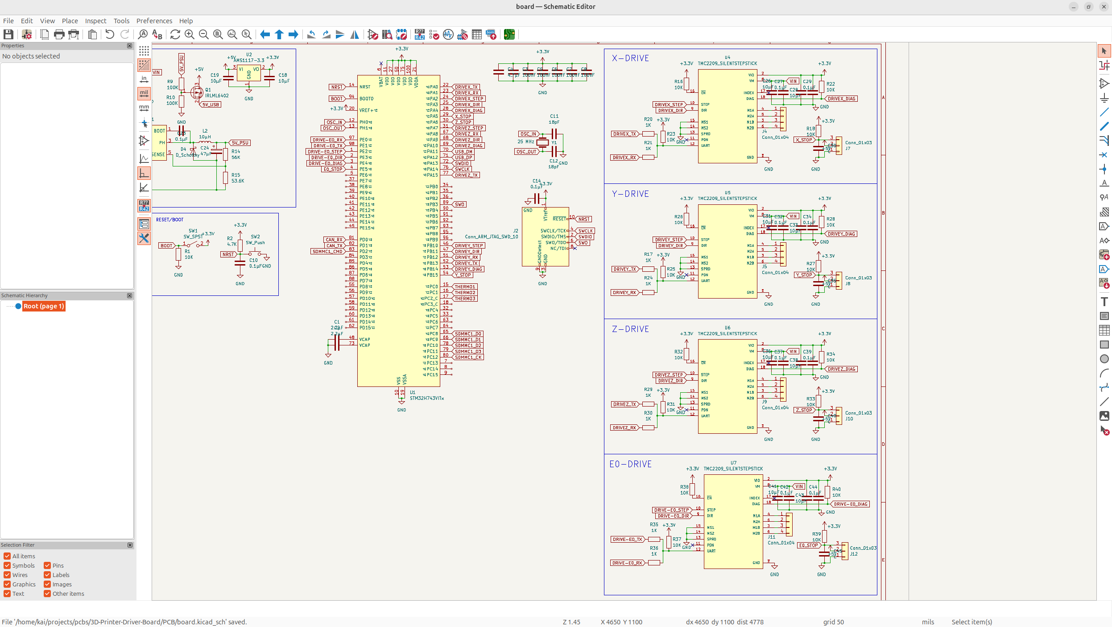Select Root (page 1) in hierarchy tree

point(44,306)
